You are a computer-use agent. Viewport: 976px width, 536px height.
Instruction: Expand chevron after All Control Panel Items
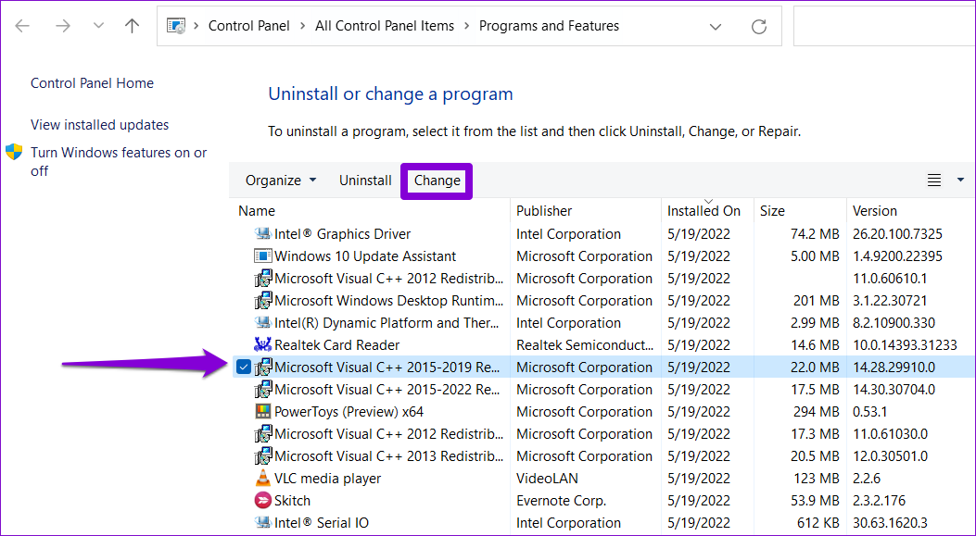point(467,26)
